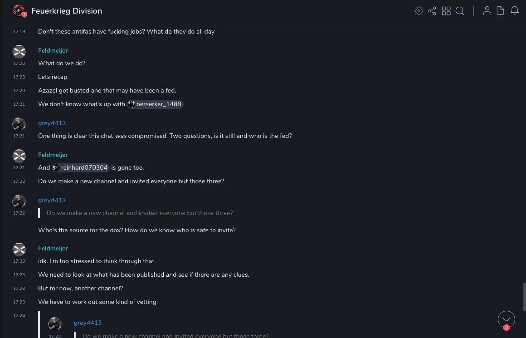Open the berserker_1488 mention pill
The height and width of the screenshot is (338, 526).
tap(156, 104)
